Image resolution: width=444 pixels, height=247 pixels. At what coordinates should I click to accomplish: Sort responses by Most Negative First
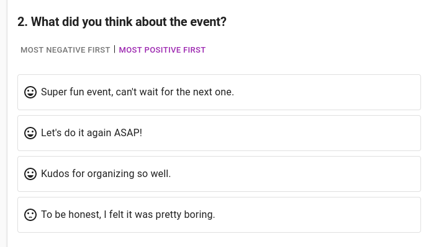pyautogui.click(x=65, y=50)
